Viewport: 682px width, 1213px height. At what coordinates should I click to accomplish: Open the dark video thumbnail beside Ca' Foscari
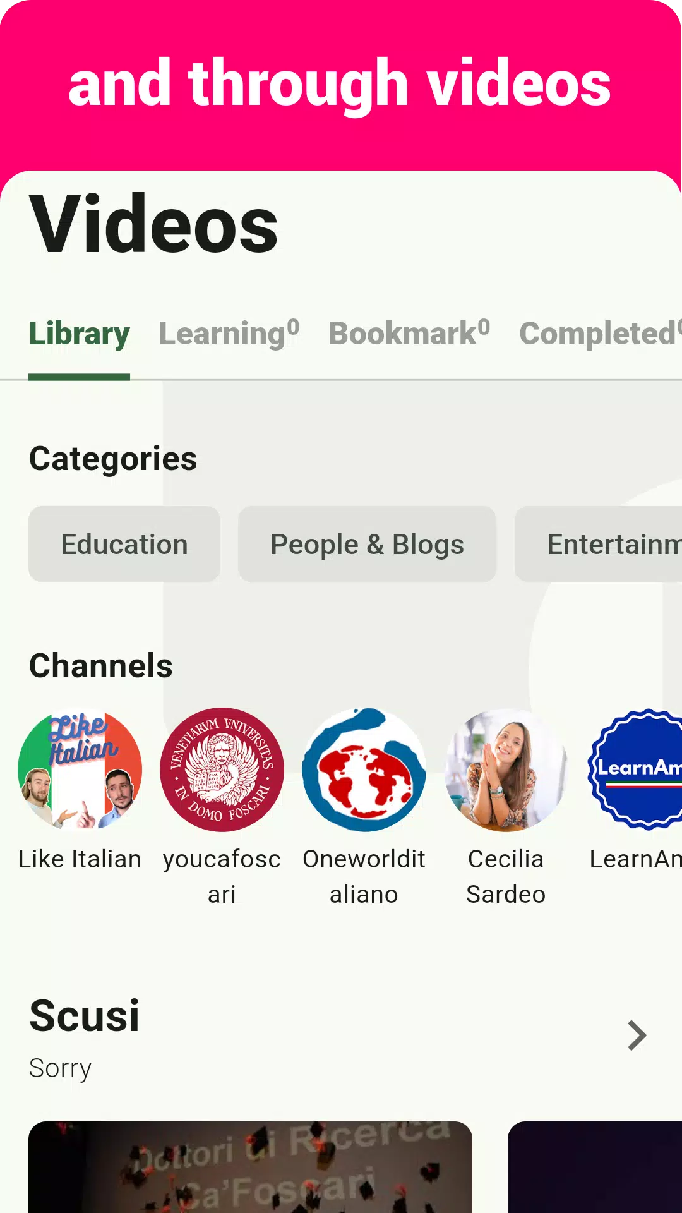pos(595,1166)
